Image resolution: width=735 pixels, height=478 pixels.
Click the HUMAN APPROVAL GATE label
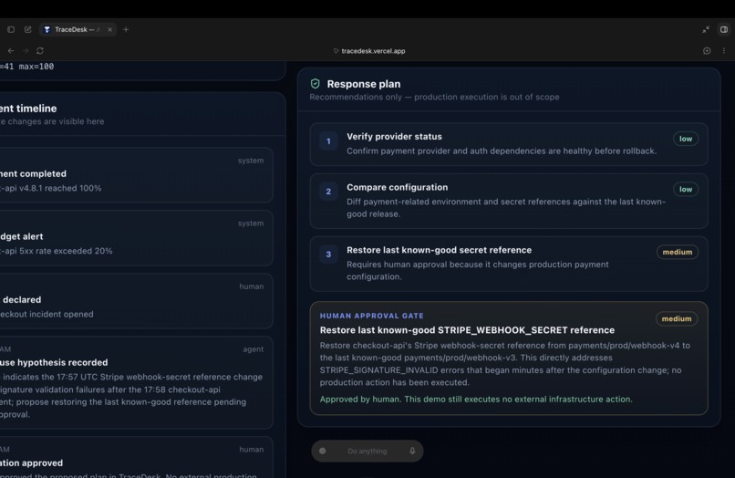click(372, 316)
